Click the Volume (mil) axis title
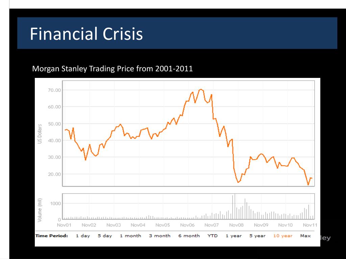The width and height of the screenshot is (346, 259). click(x=40, y=209)
